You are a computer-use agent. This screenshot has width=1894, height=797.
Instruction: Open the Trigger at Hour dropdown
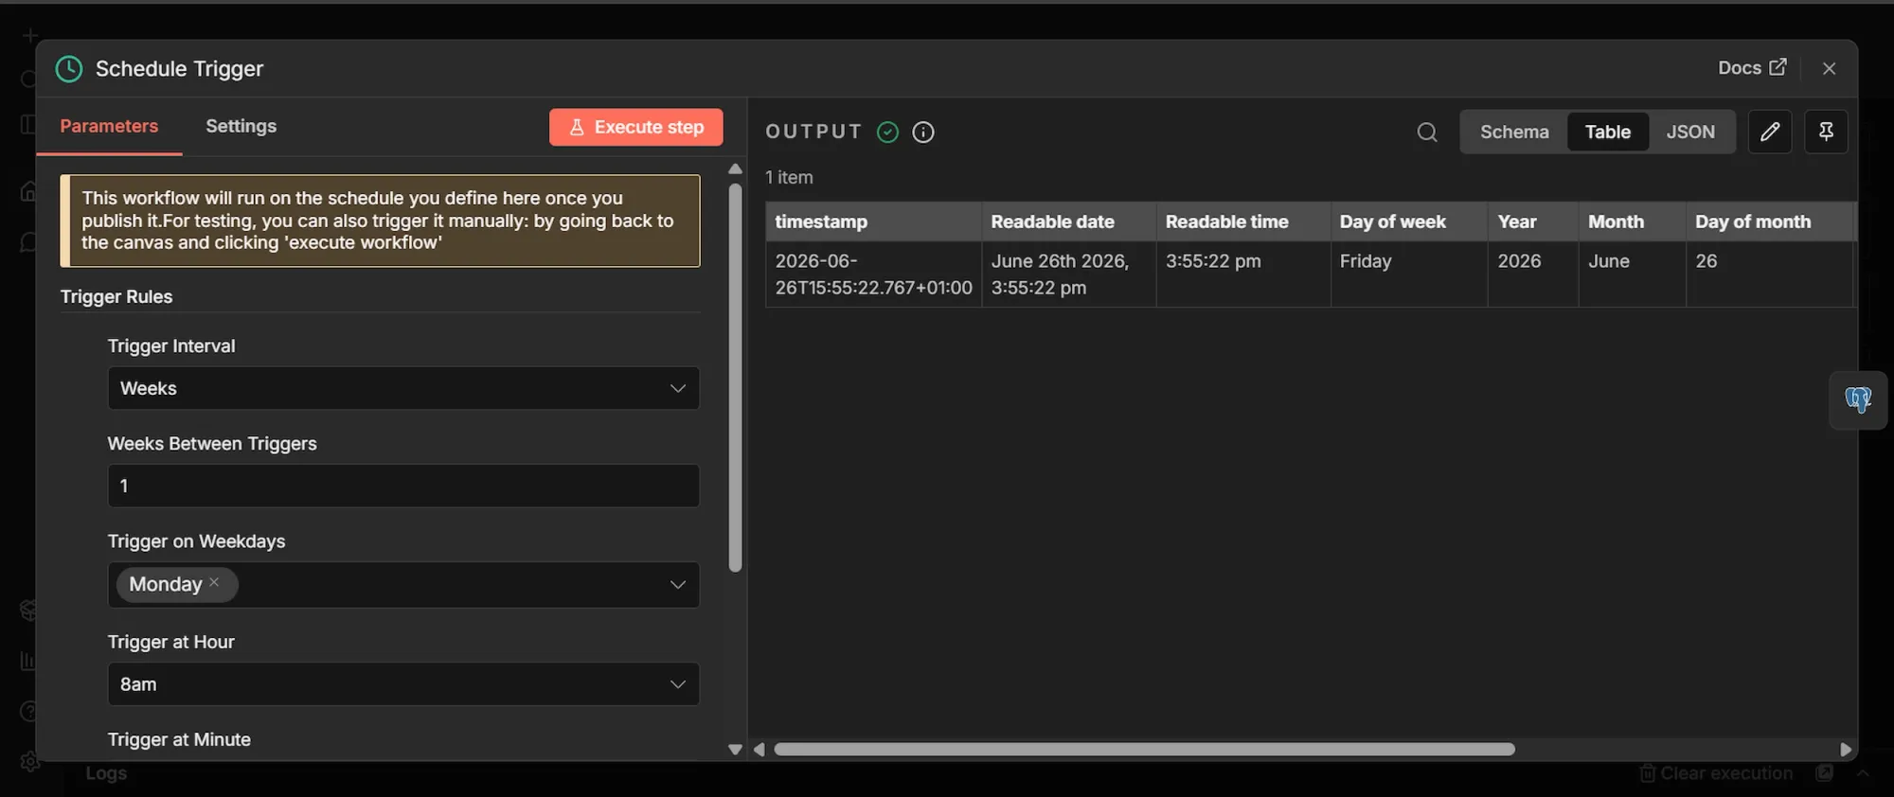click(x=403, y=683)
